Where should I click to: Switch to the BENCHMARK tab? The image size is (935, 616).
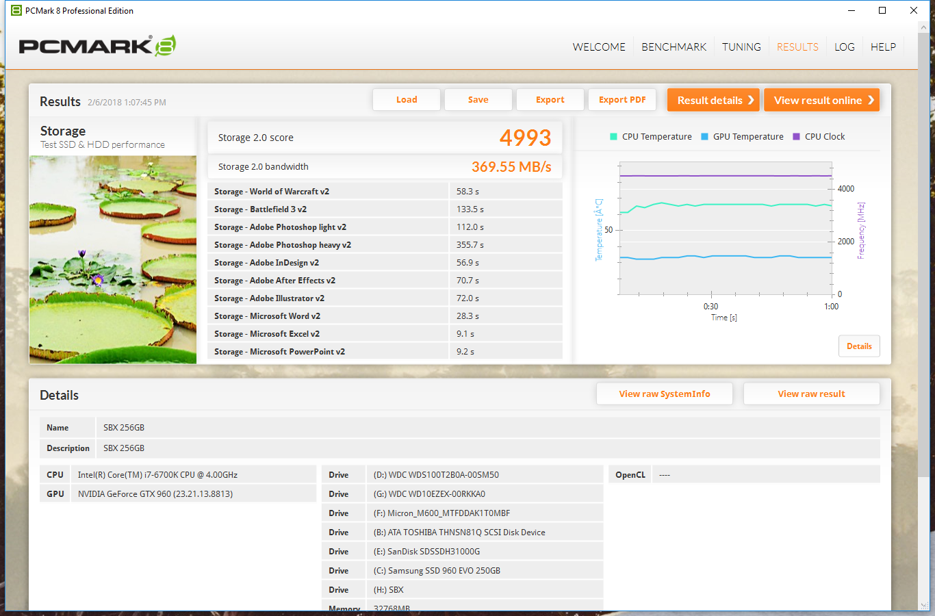(x=674, y=47)
